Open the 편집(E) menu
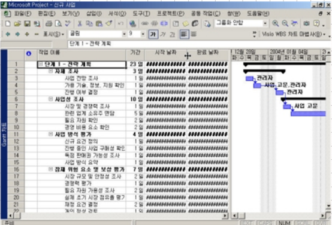Viewport: 332px width, 225px height. click(47, 14)
